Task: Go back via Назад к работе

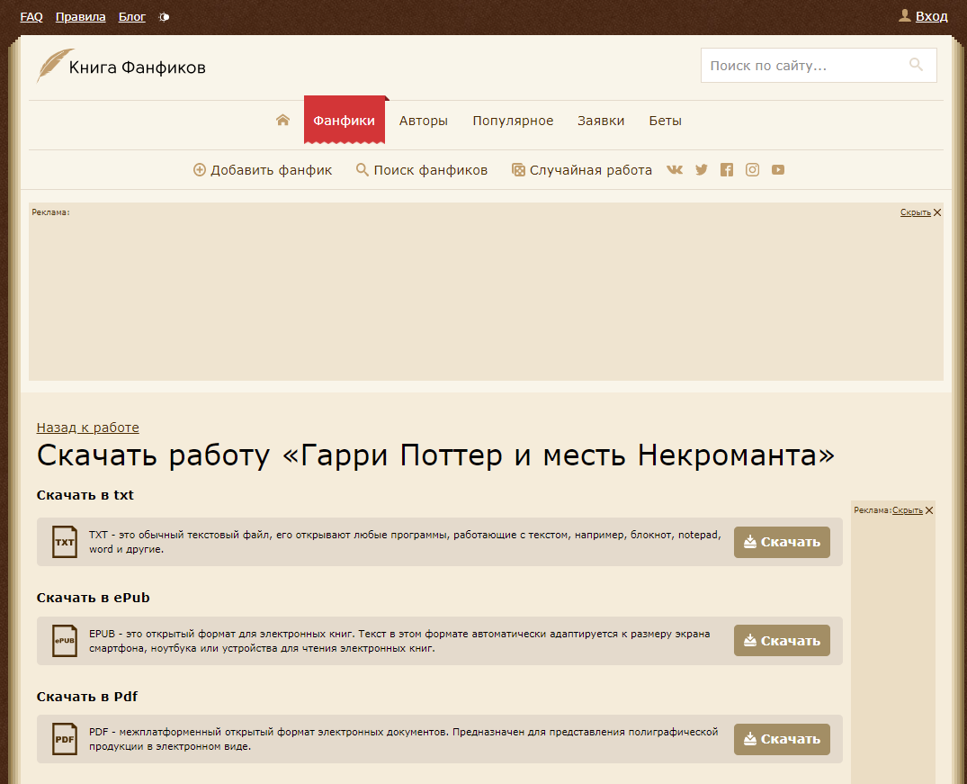Action: click(87, 428)
